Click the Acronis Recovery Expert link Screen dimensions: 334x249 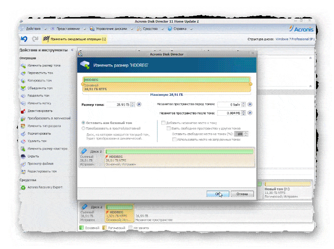click(45, 187)
